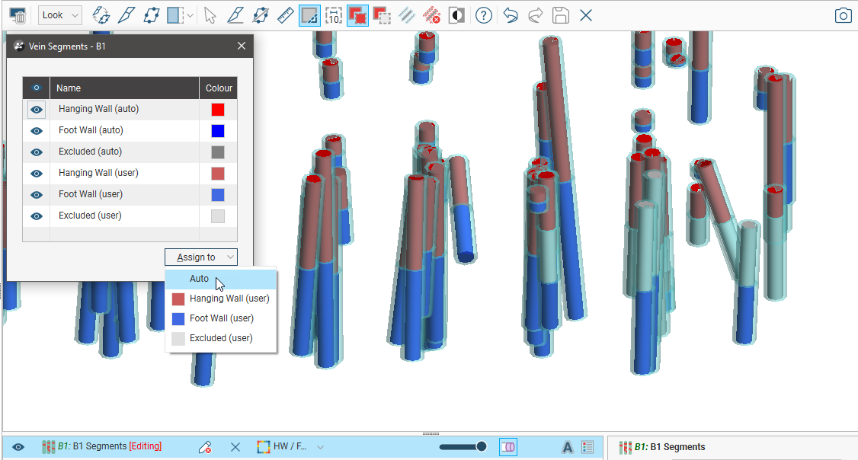The width and height of the screenshot is (858, 460).
Task: Click the clear scene trash icon
Action: pyautogui.click(x=18, y=15)
